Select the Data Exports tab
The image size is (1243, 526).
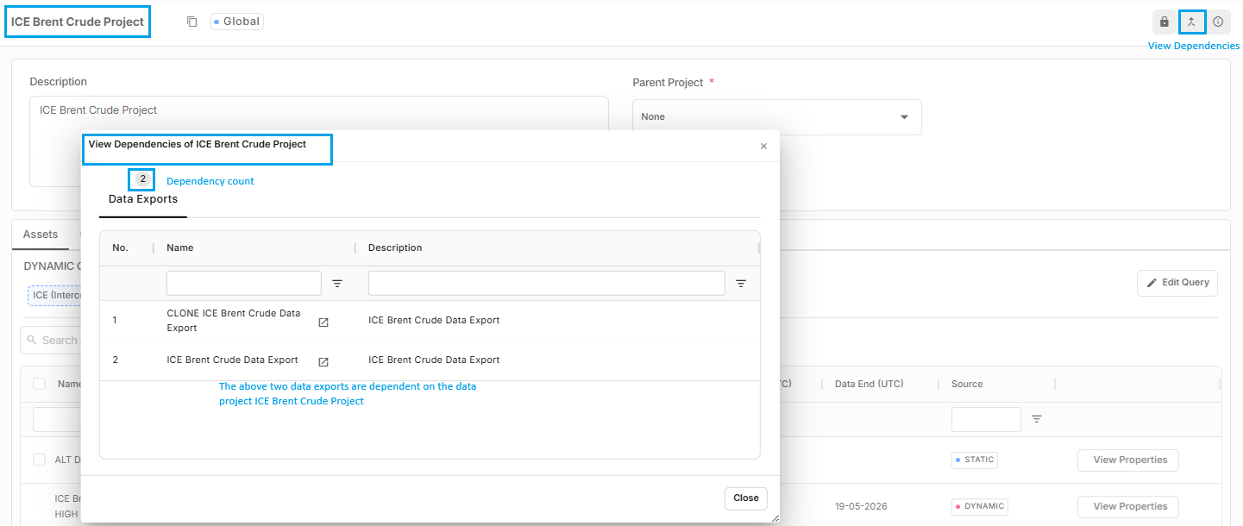143,199
